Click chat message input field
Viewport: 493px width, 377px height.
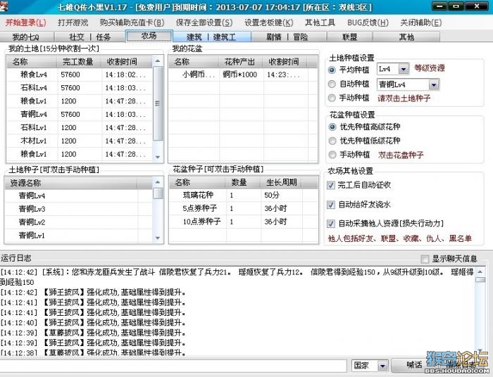[x=173, y=366]
